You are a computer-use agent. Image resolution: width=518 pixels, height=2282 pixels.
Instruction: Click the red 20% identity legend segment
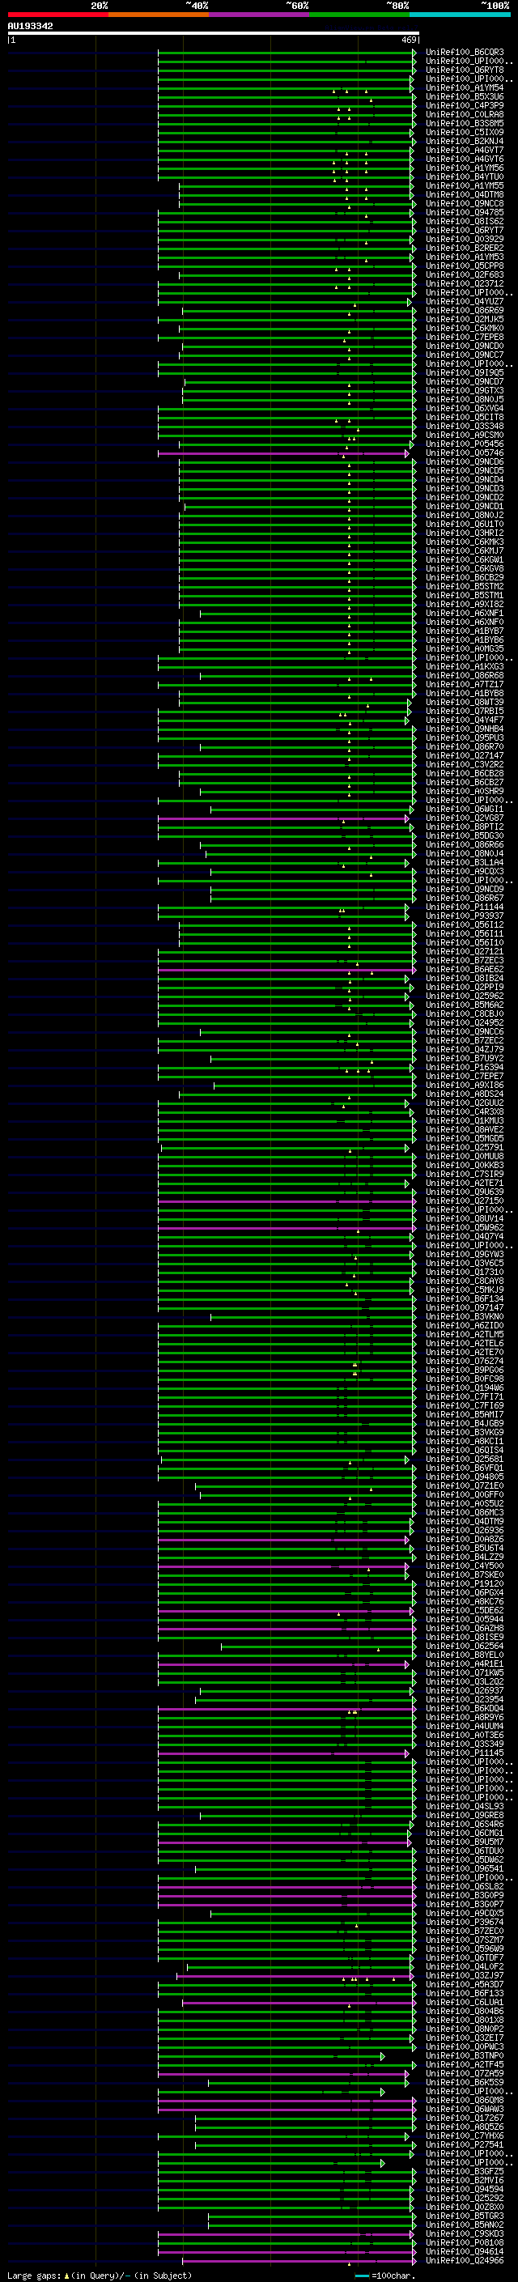coord(57,15)
